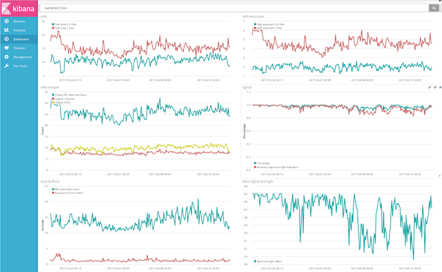This screenshot has height=272, width=442.
Task: Click the Visualize bar chart icon
Action: (6, 30)
